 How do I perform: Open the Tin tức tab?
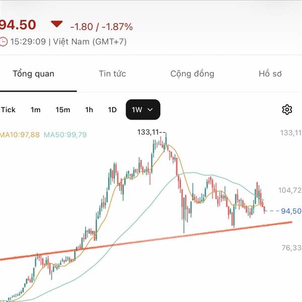pos(112,74)
